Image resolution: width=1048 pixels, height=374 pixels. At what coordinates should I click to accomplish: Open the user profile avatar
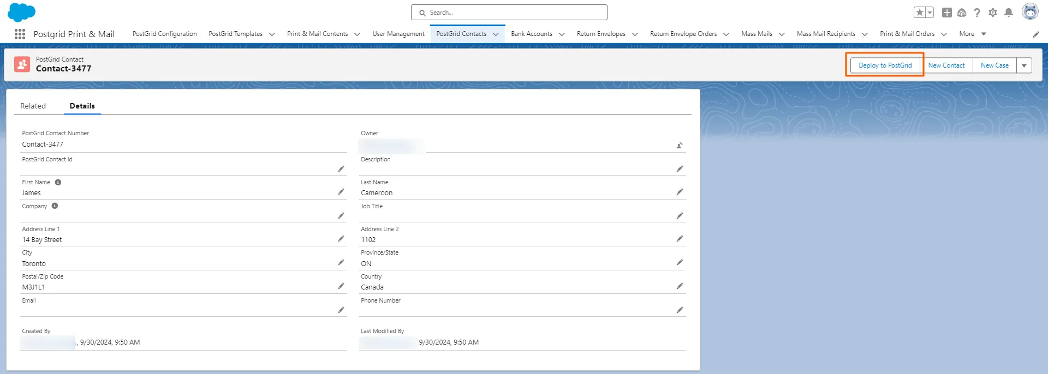coord(1029,11)
